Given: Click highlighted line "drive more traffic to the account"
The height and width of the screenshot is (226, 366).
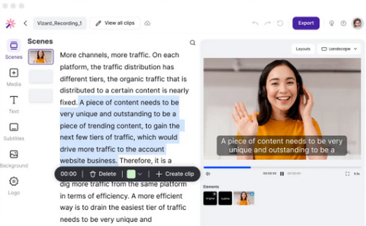Looking at the screenshot, I should (x=112, y=149).
